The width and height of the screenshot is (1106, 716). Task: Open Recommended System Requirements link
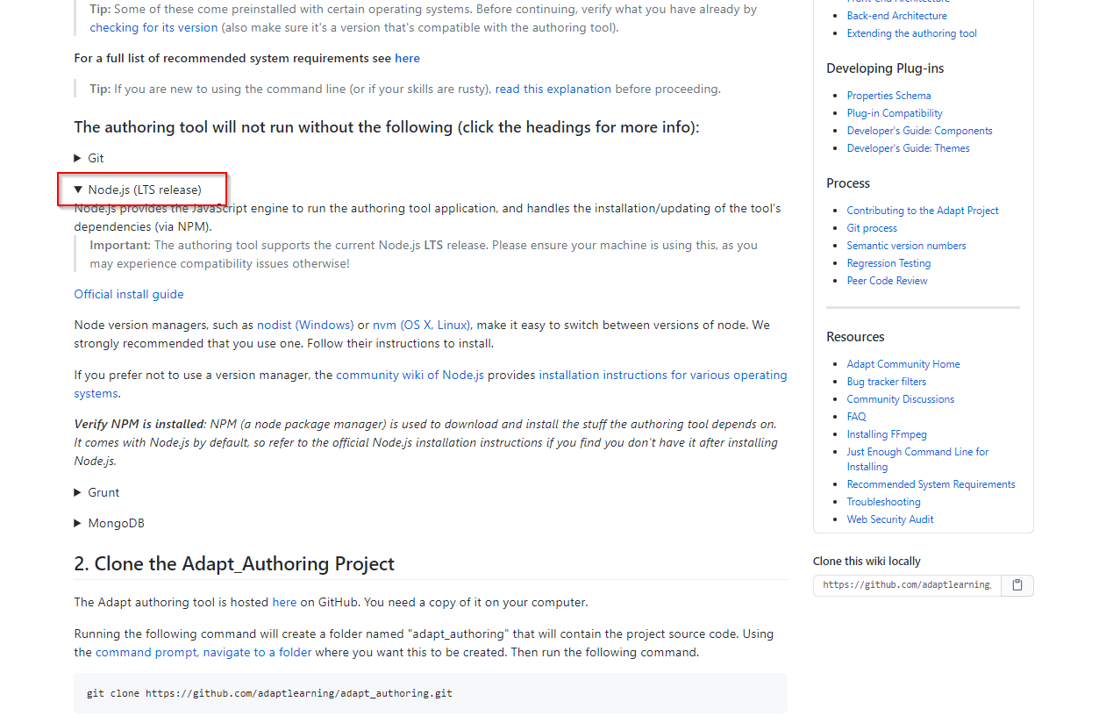pyautogui.click(x=931, y=484)
